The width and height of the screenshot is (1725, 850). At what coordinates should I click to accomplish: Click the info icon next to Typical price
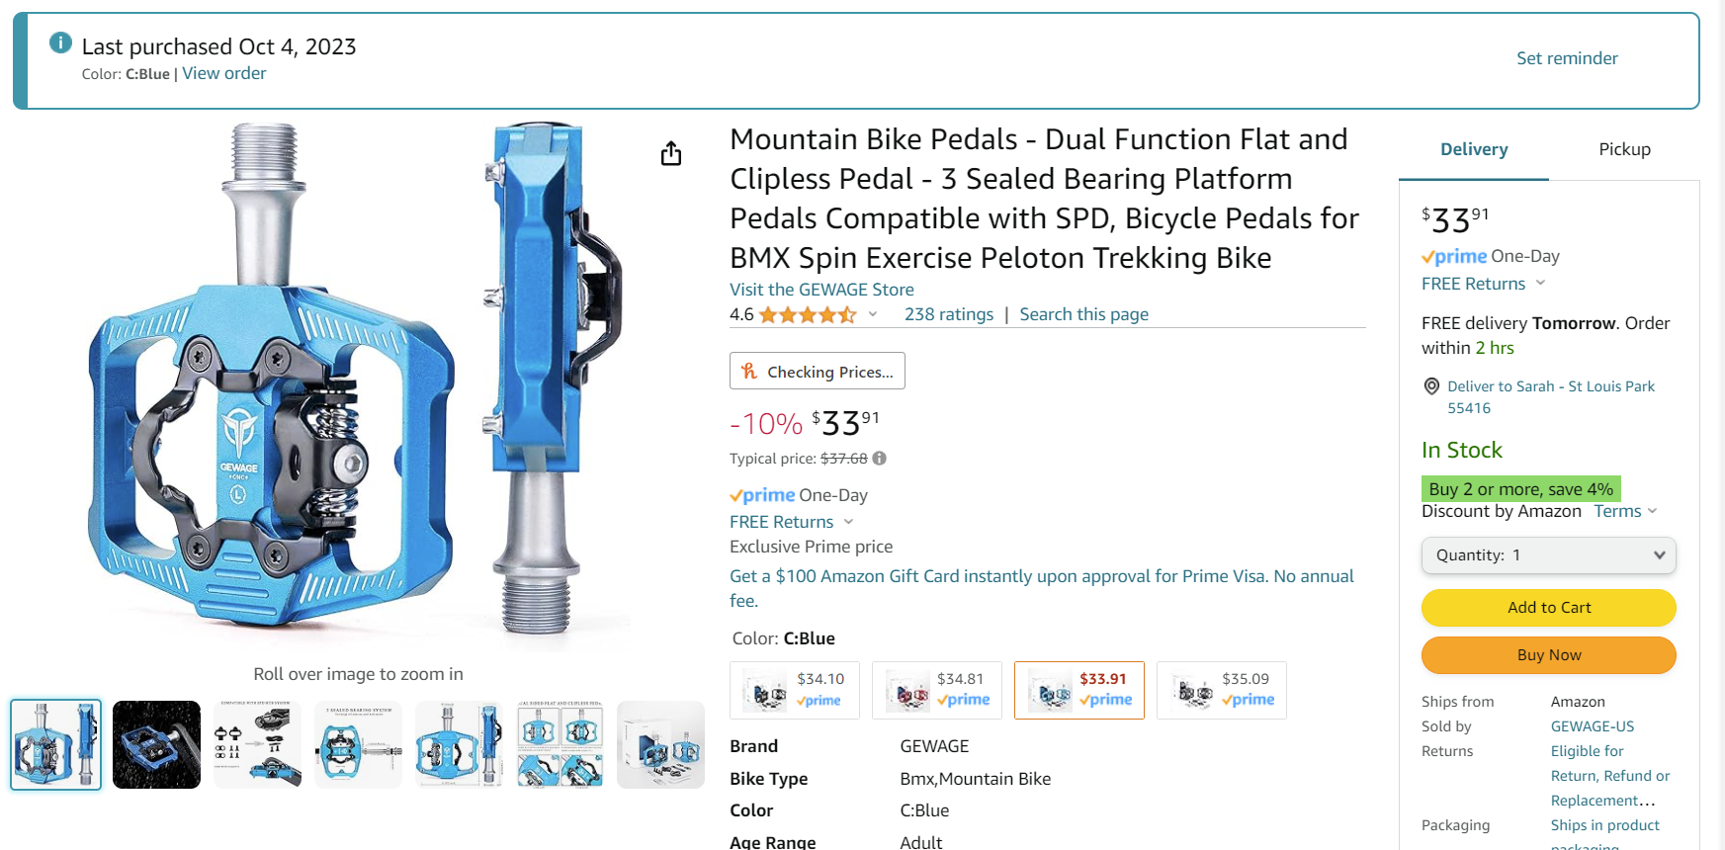pos(879,459)
